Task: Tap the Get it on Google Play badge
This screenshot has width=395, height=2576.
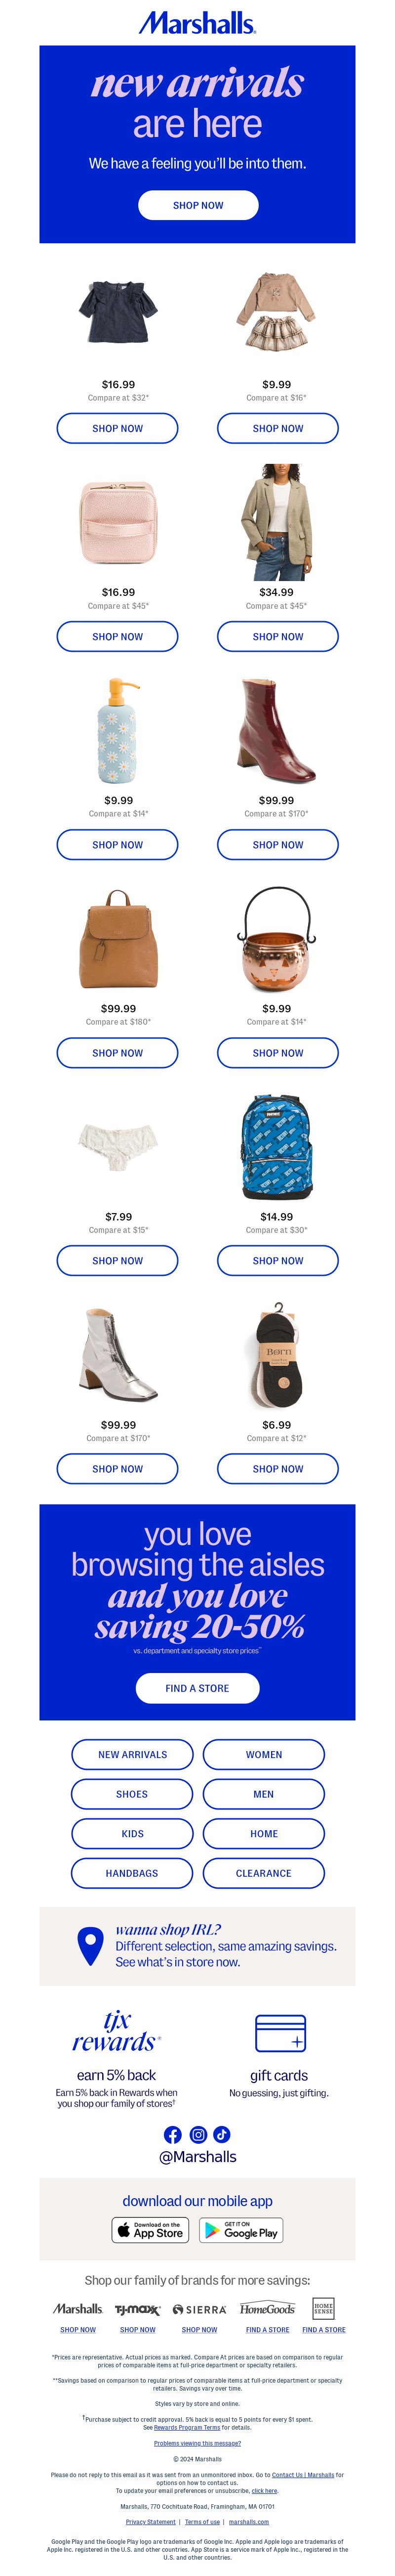Action: click(x=241, y=2231)
